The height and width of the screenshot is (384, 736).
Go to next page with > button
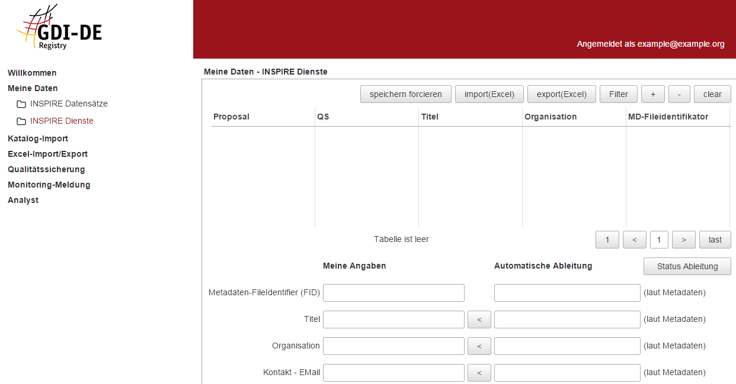[x=683, y=240]
